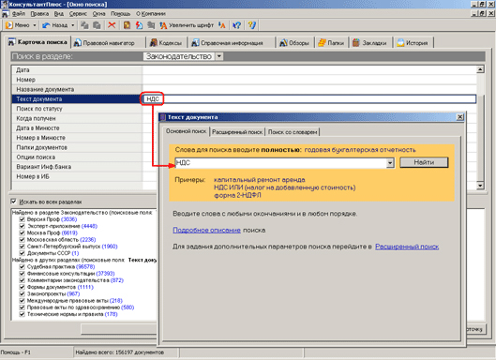Click the decrease font icon
The image size is (496, 360).
[x=221, y=25]
